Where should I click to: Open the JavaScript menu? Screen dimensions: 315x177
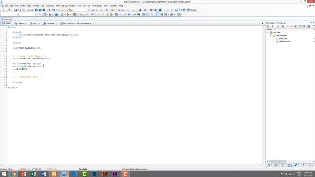tap(50, 6)
